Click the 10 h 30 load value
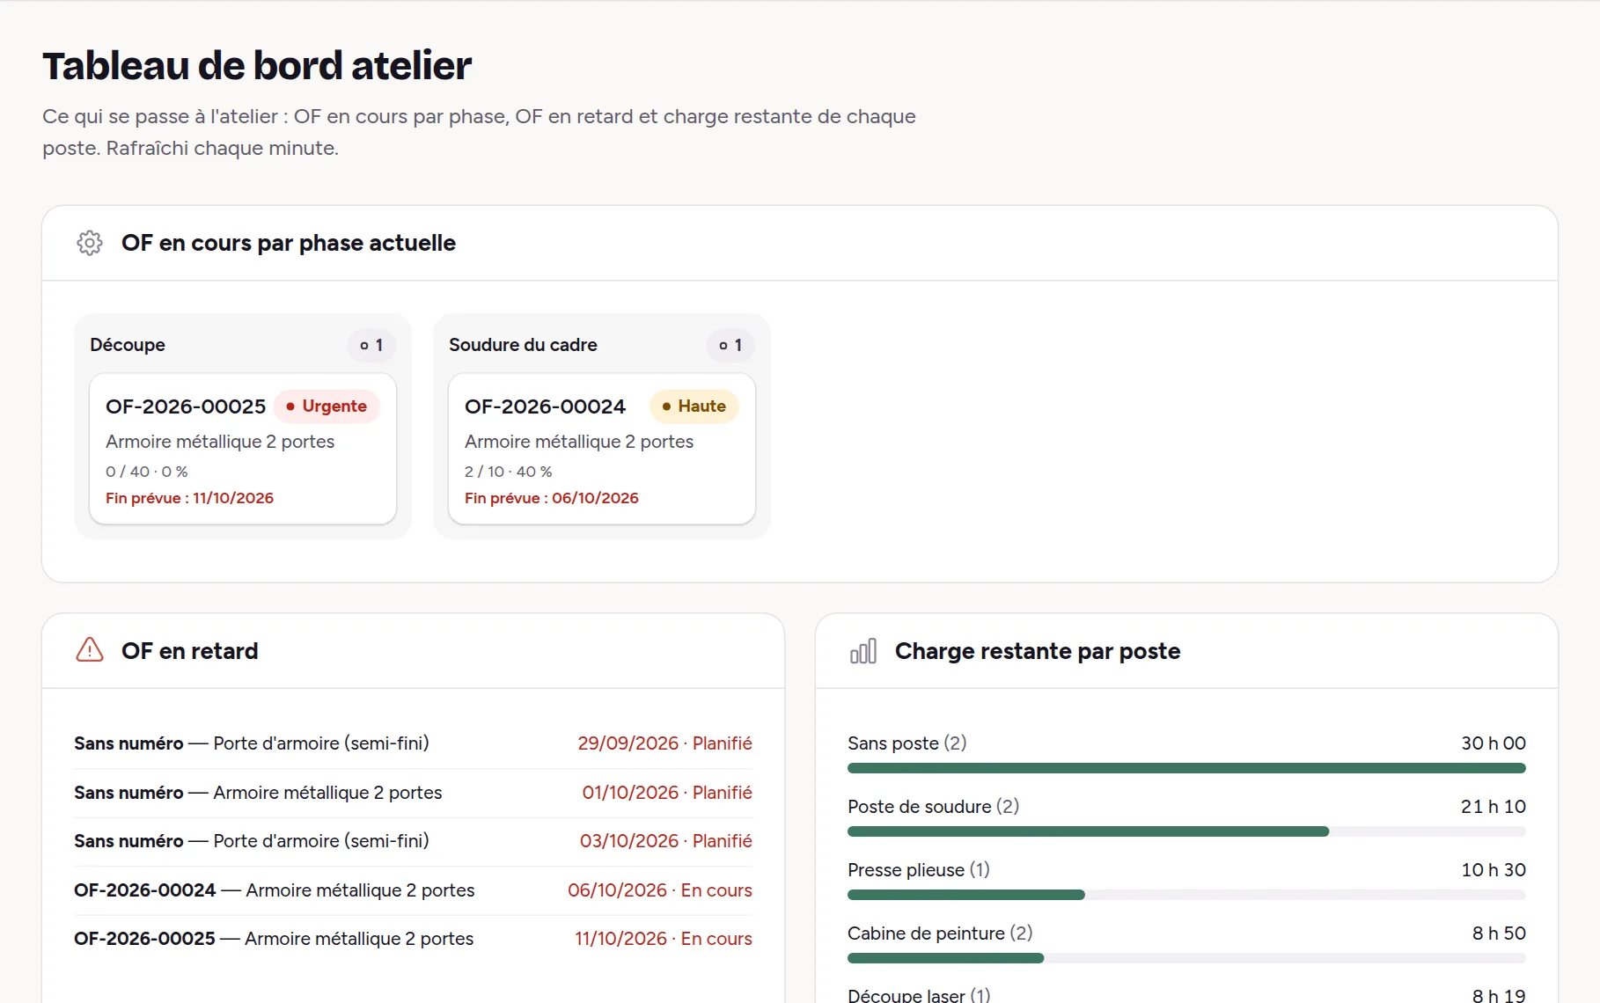 1494,870
